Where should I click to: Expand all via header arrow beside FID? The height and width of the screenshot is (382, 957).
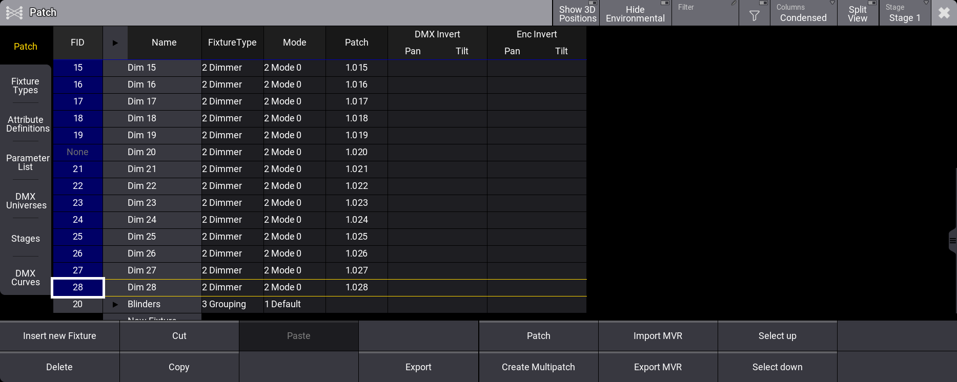click(x=115, y=43)
